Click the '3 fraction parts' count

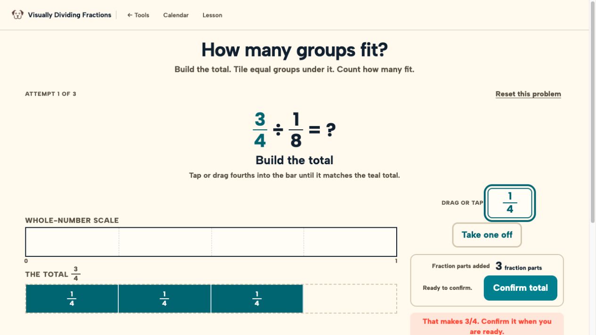(519, 267)
